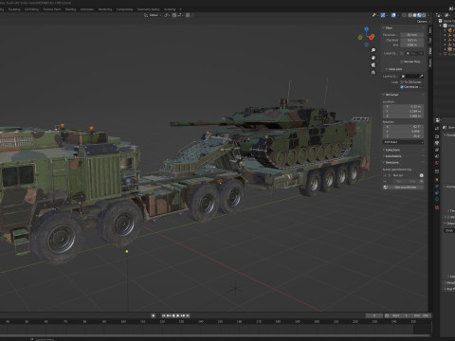Open the Output properties tab icon

[x=437, y=143]
